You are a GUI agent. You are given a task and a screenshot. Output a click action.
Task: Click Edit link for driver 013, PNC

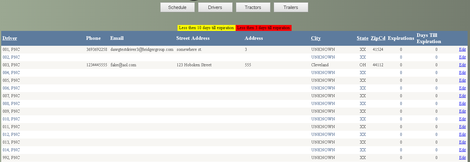pos(462,142)
